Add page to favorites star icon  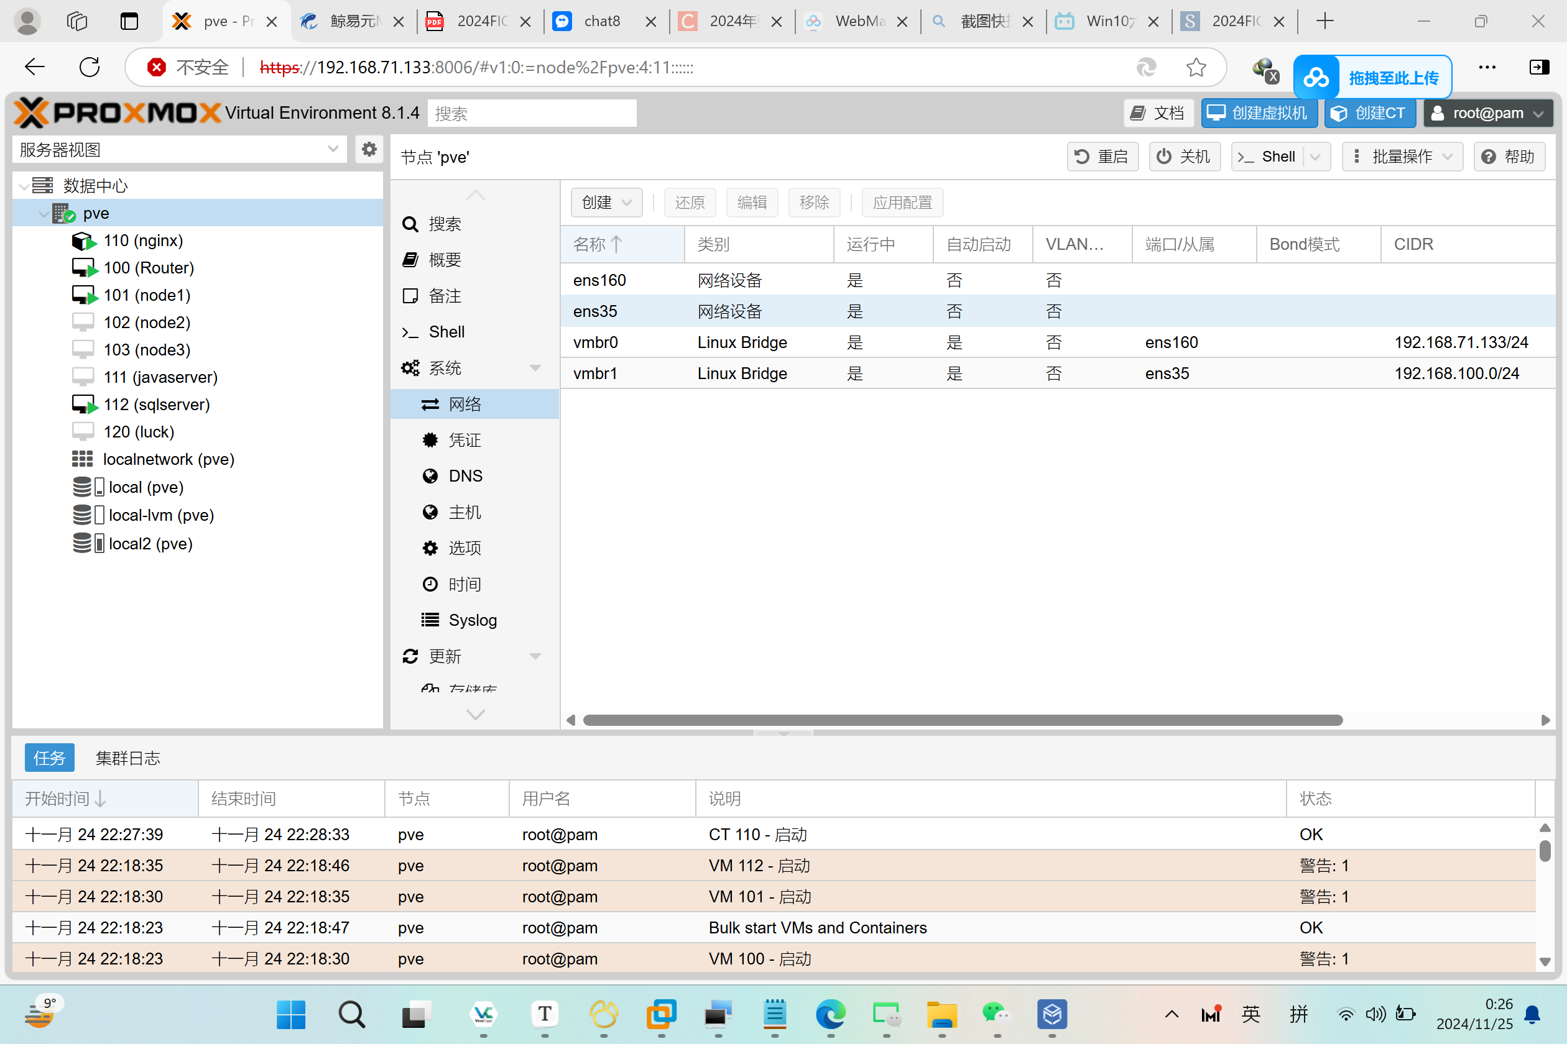(x=1196, y=67)
